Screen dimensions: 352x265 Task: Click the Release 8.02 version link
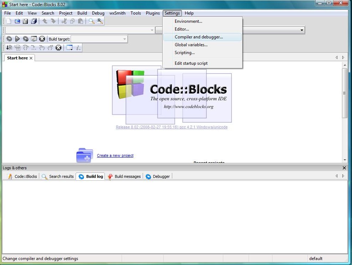pos(172,127)
